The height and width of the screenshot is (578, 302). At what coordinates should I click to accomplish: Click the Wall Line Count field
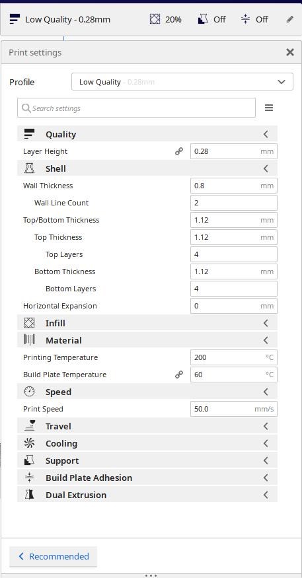coord(234,203)
